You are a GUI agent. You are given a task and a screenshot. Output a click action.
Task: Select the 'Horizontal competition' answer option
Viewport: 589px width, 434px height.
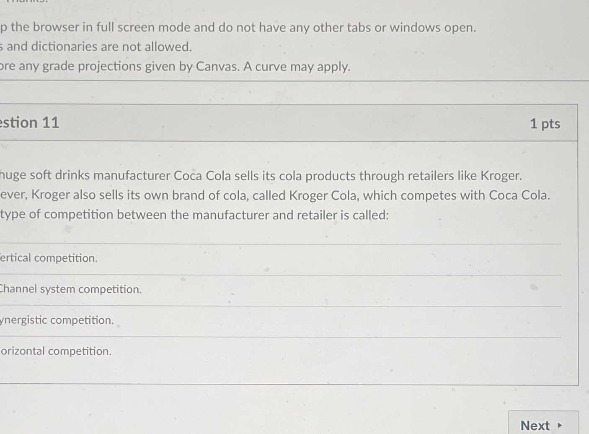55,351
